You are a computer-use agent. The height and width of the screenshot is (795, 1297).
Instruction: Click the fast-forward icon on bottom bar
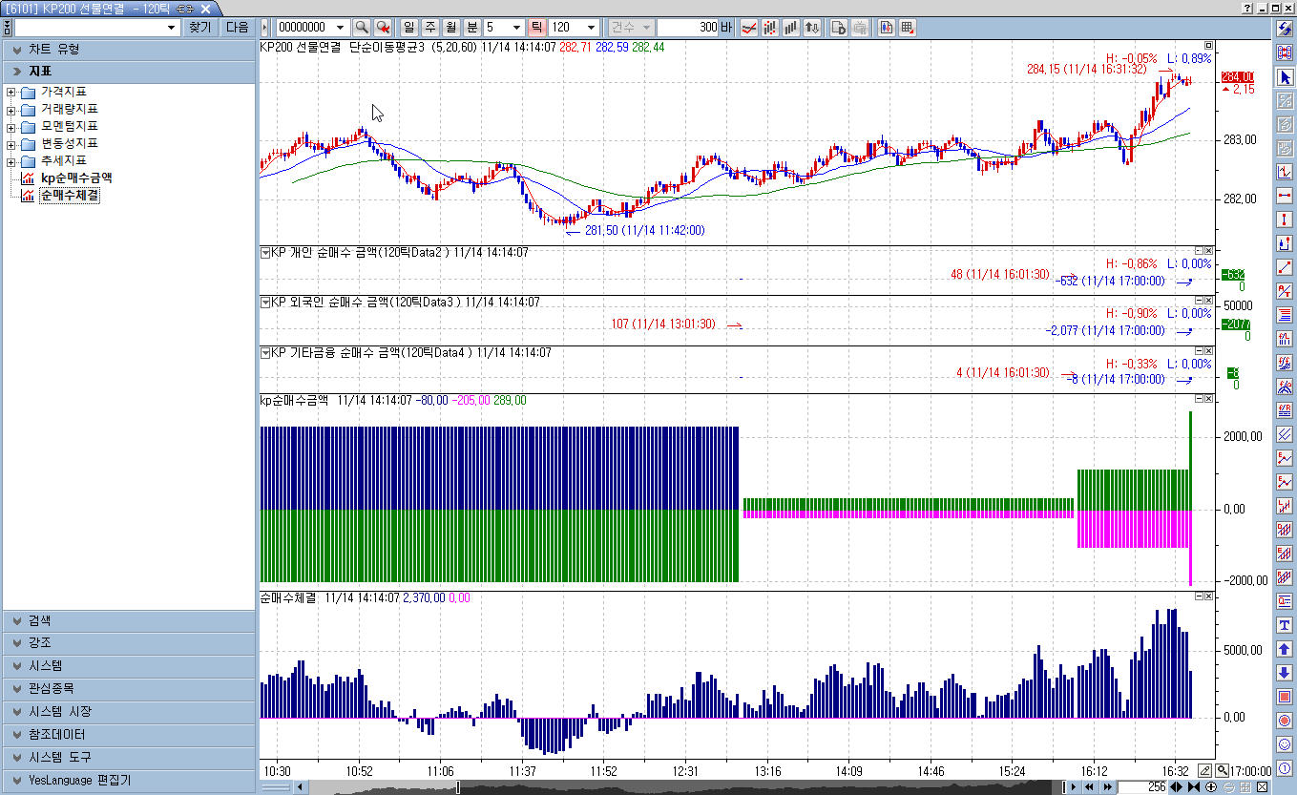(x=1107, y=787)
